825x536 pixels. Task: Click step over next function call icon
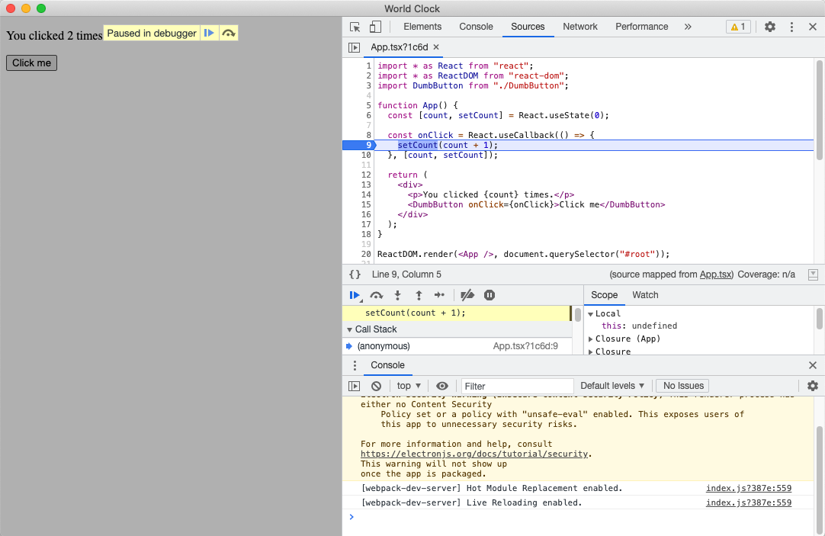[376, 295]
